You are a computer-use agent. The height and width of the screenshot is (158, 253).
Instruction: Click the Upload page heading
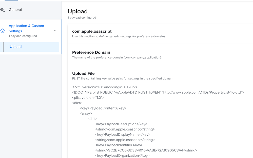(77, 11)
